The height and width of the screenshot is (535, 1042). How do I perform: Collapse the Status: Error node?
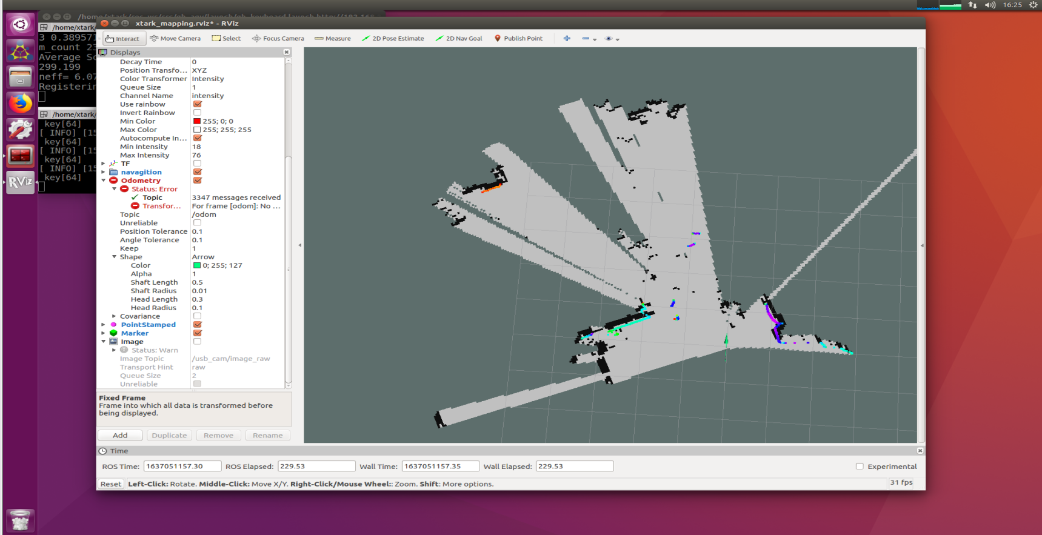[115, 189]
